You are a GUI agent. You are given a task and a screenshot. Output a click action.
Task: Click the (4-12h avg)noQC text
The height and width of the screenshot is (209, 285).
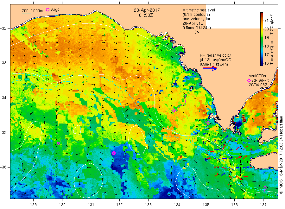pos(215,60)
